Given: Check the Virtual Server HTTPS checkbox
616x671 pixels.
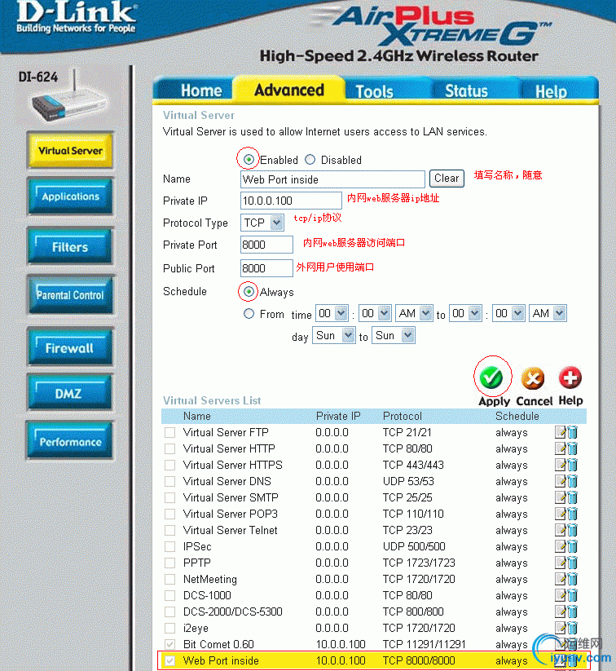Looking at the screenshot, I should (x=169, y=465).
